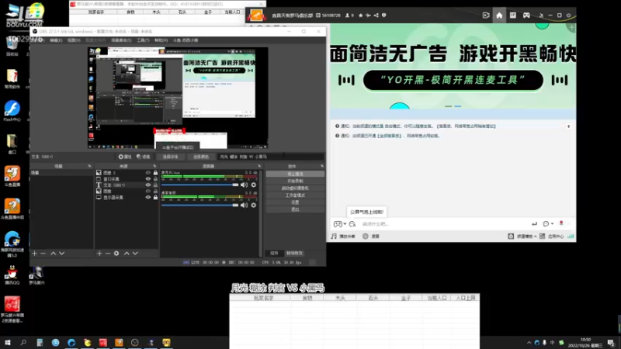The height and width of the screenshot is (349, 621).
Task: Open 编辑(E) menu in OBS
Action: point(56,40)
